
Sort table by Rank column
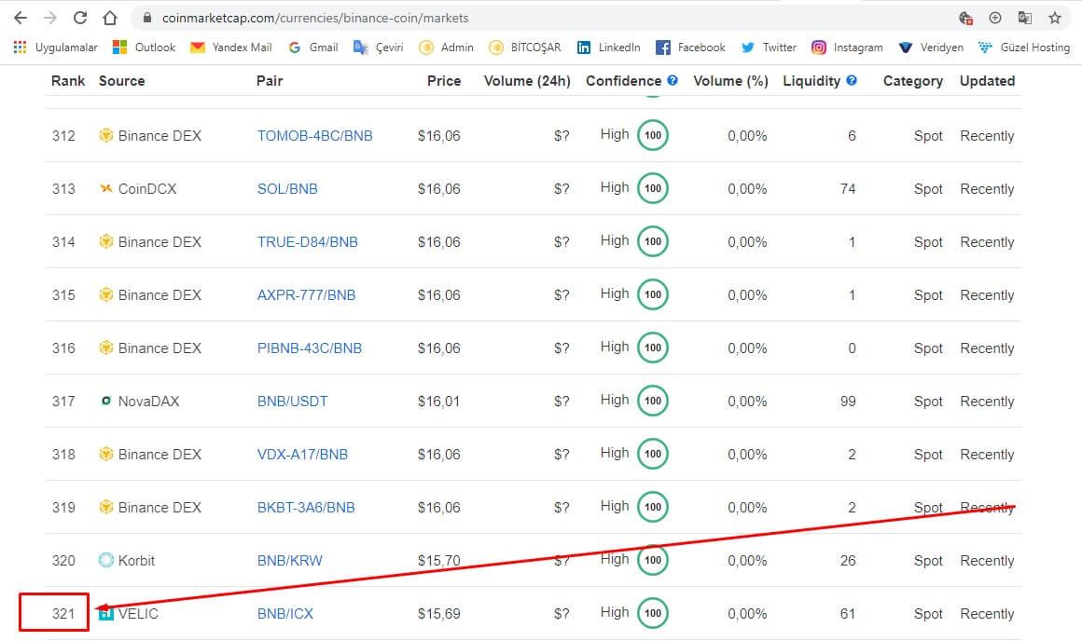click(x=67, y=81)
